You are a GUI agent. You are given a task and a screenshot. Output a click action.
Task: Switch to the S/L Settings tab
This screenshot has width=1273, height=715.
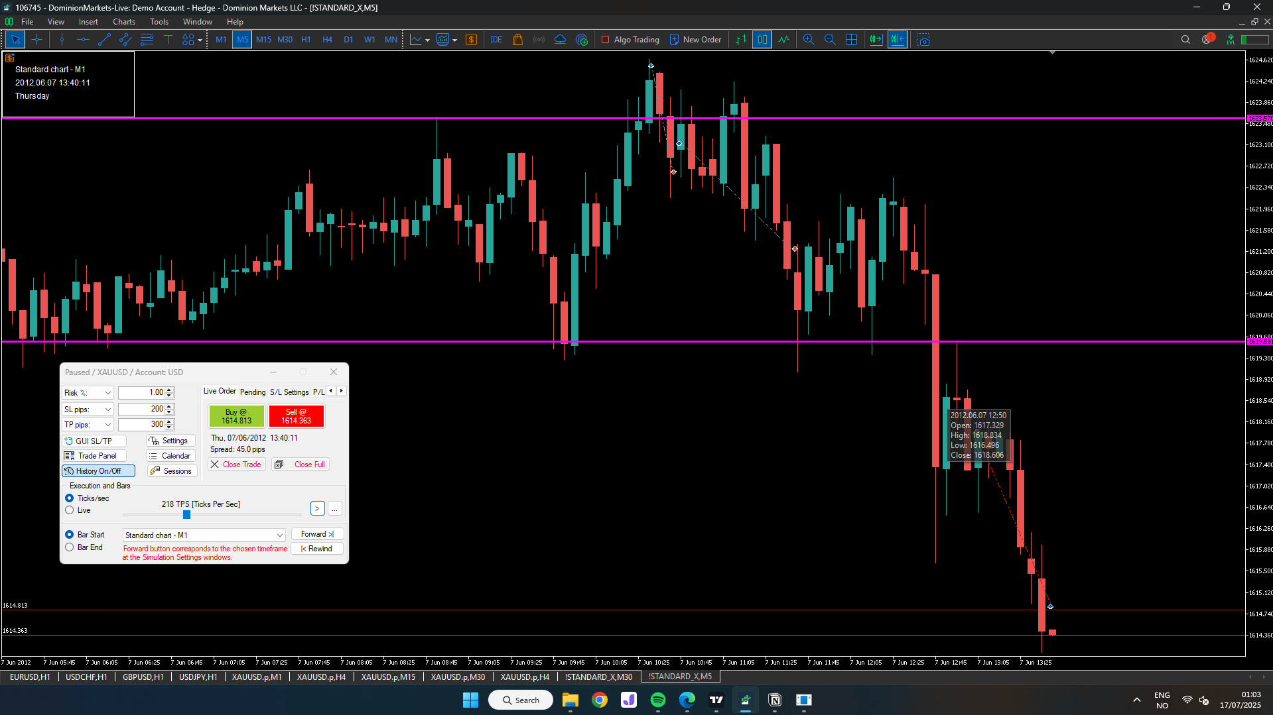(289, 392)
